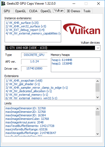Viewport: 105px width, 147px height.
Task: Select maxImageDimension2D: 32768 limit
Action: [25, 112]
